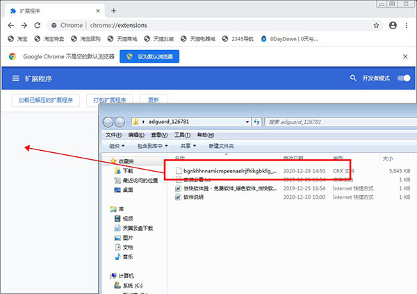Search extensions with magnifier icon
This screenshot has width=417, height=294.
point(353,79)
